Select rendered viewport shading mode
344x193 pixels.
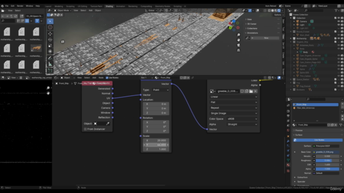tap(279, 11)
